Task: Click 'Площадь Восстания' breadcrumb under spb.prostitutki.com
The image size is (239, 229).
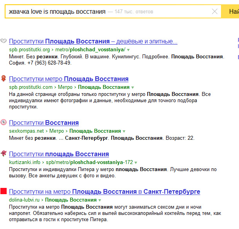Action: (x=104, y=87)
